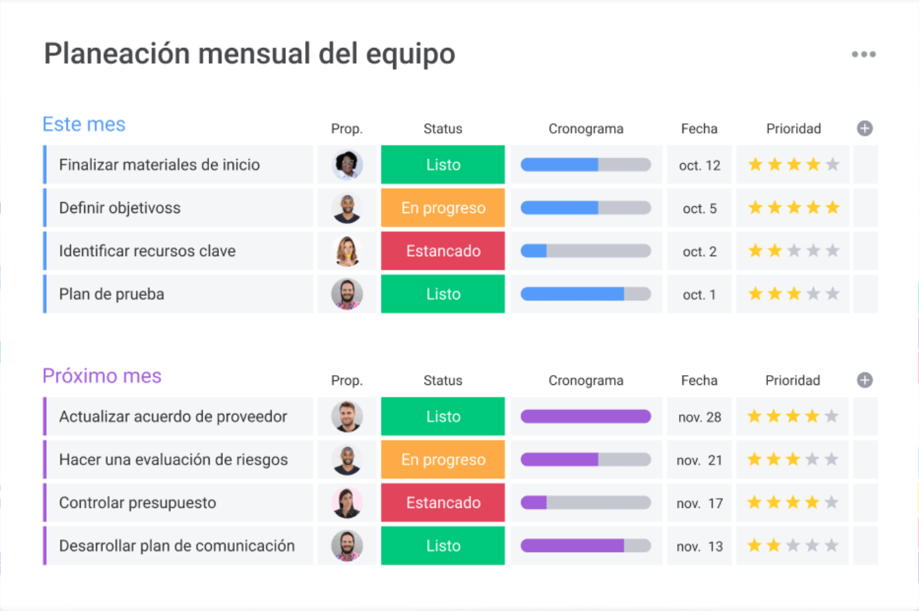Image resolution: width=919 pixels, height=611 pixels.
Task: Add a new column in the Próximo mes group
Action: point(864,380)
